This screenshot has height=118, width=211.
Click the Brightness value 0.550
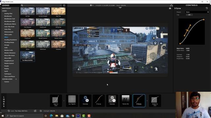(x=188, y=58)
